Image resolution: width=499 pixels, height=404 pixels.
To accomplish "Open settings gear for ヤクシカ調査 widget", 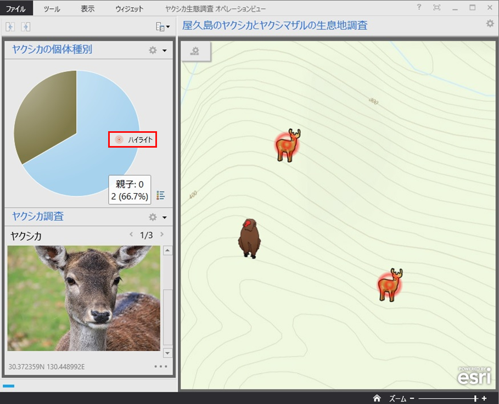I will click(153, 217).
